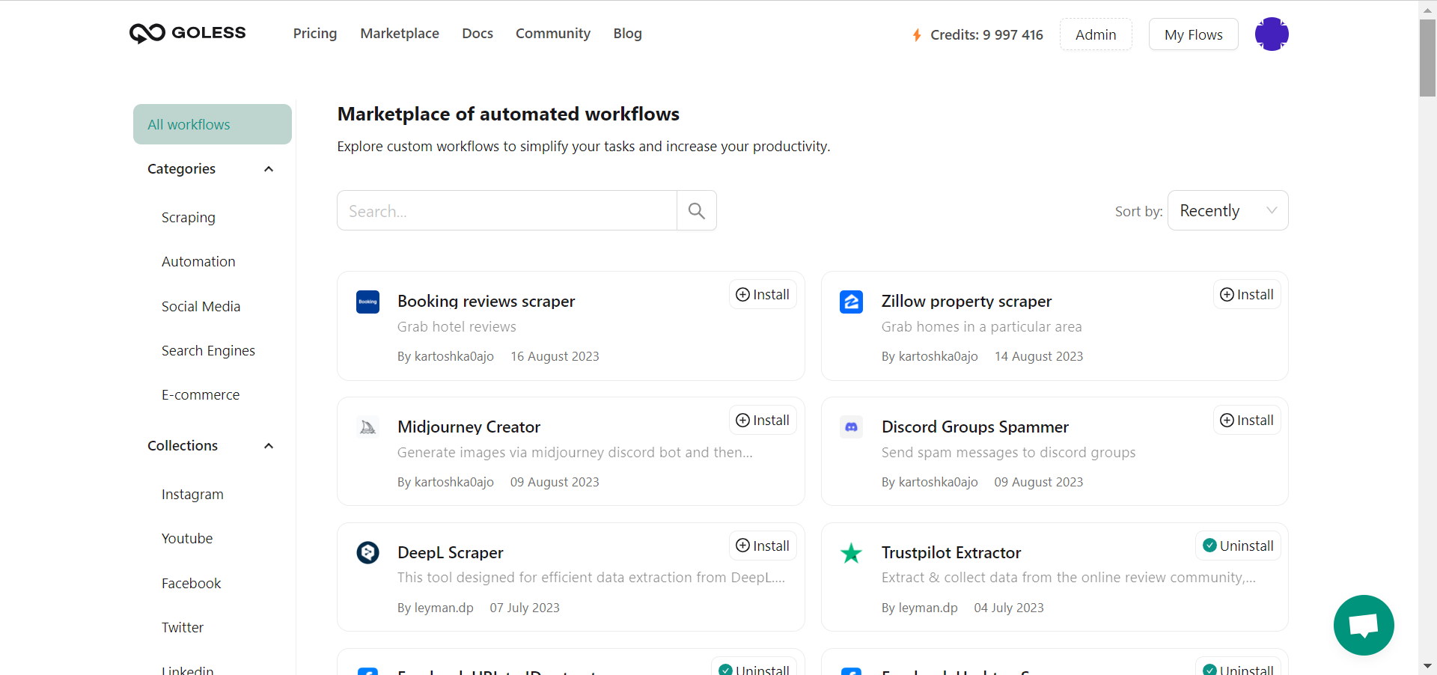Open the Blog link
This screenshot has height=675, width=1437.
[x=627, y=34]
